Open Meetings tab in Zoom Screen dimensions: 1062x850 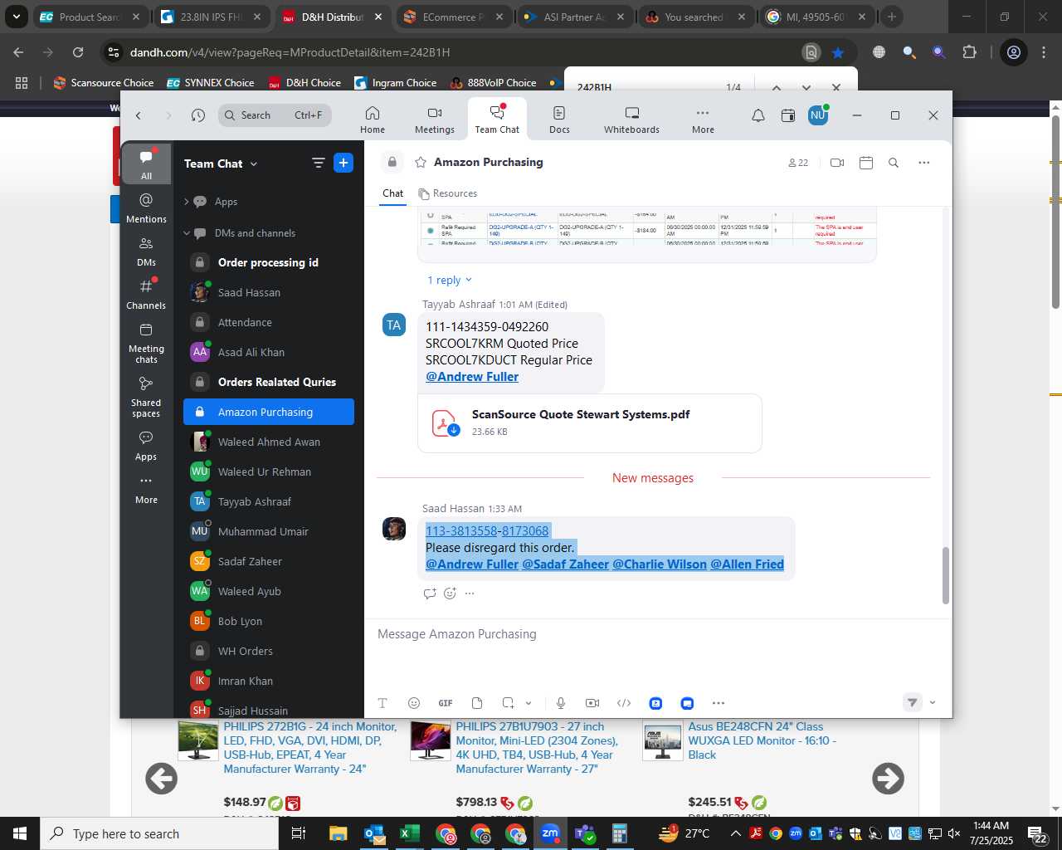[x=435, y=120]
